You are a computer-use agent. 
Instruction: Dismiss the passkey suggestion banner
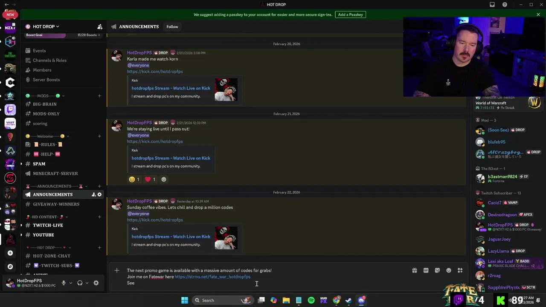(x=538, y=14)
